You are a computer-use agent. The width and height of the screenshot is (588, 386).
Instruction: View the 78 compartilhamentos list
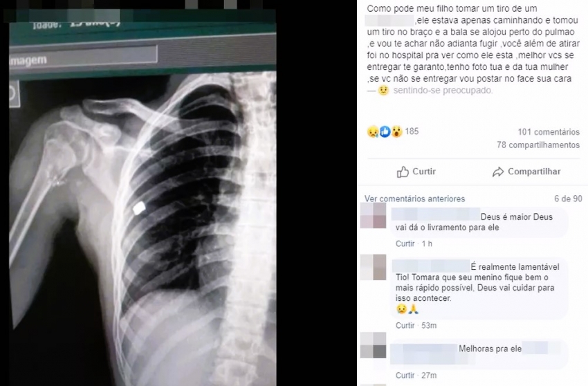click(538, 145)
